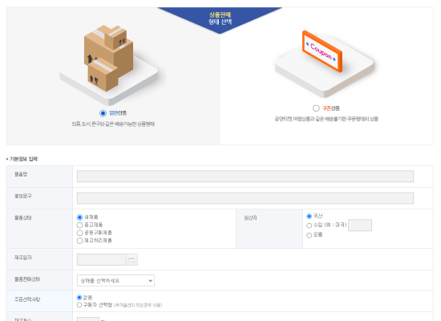This screenshot has width=441, height=321.
Task: Click the orange Coupon sign illustration
Action: tap(322, 51)
